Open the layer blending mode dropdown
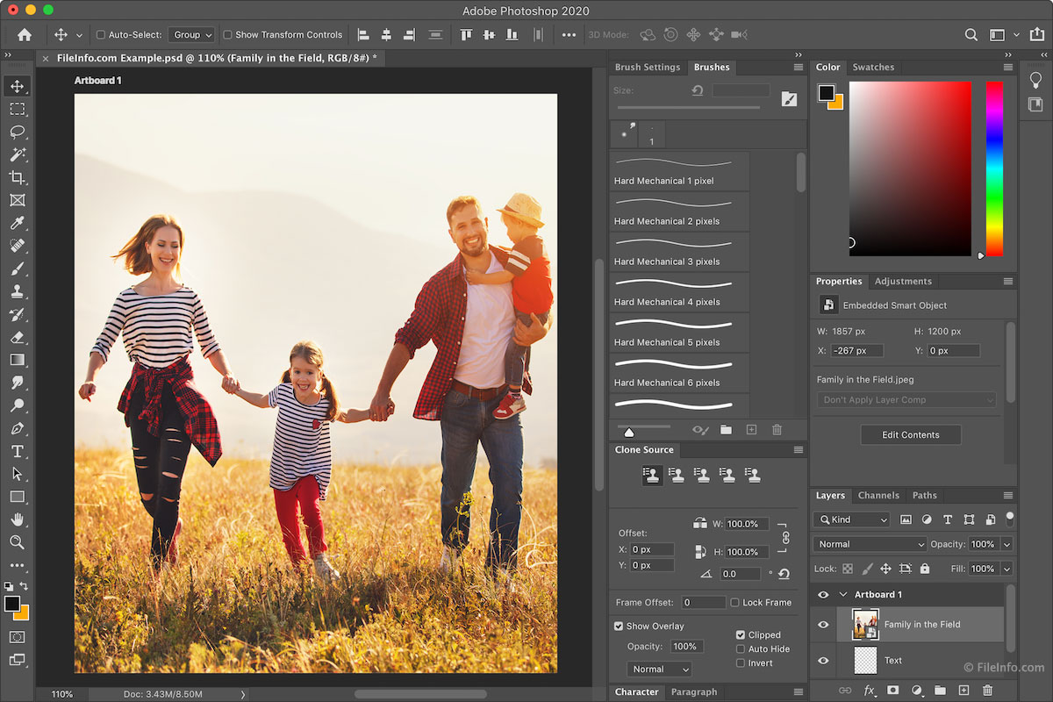 (869, 544)
